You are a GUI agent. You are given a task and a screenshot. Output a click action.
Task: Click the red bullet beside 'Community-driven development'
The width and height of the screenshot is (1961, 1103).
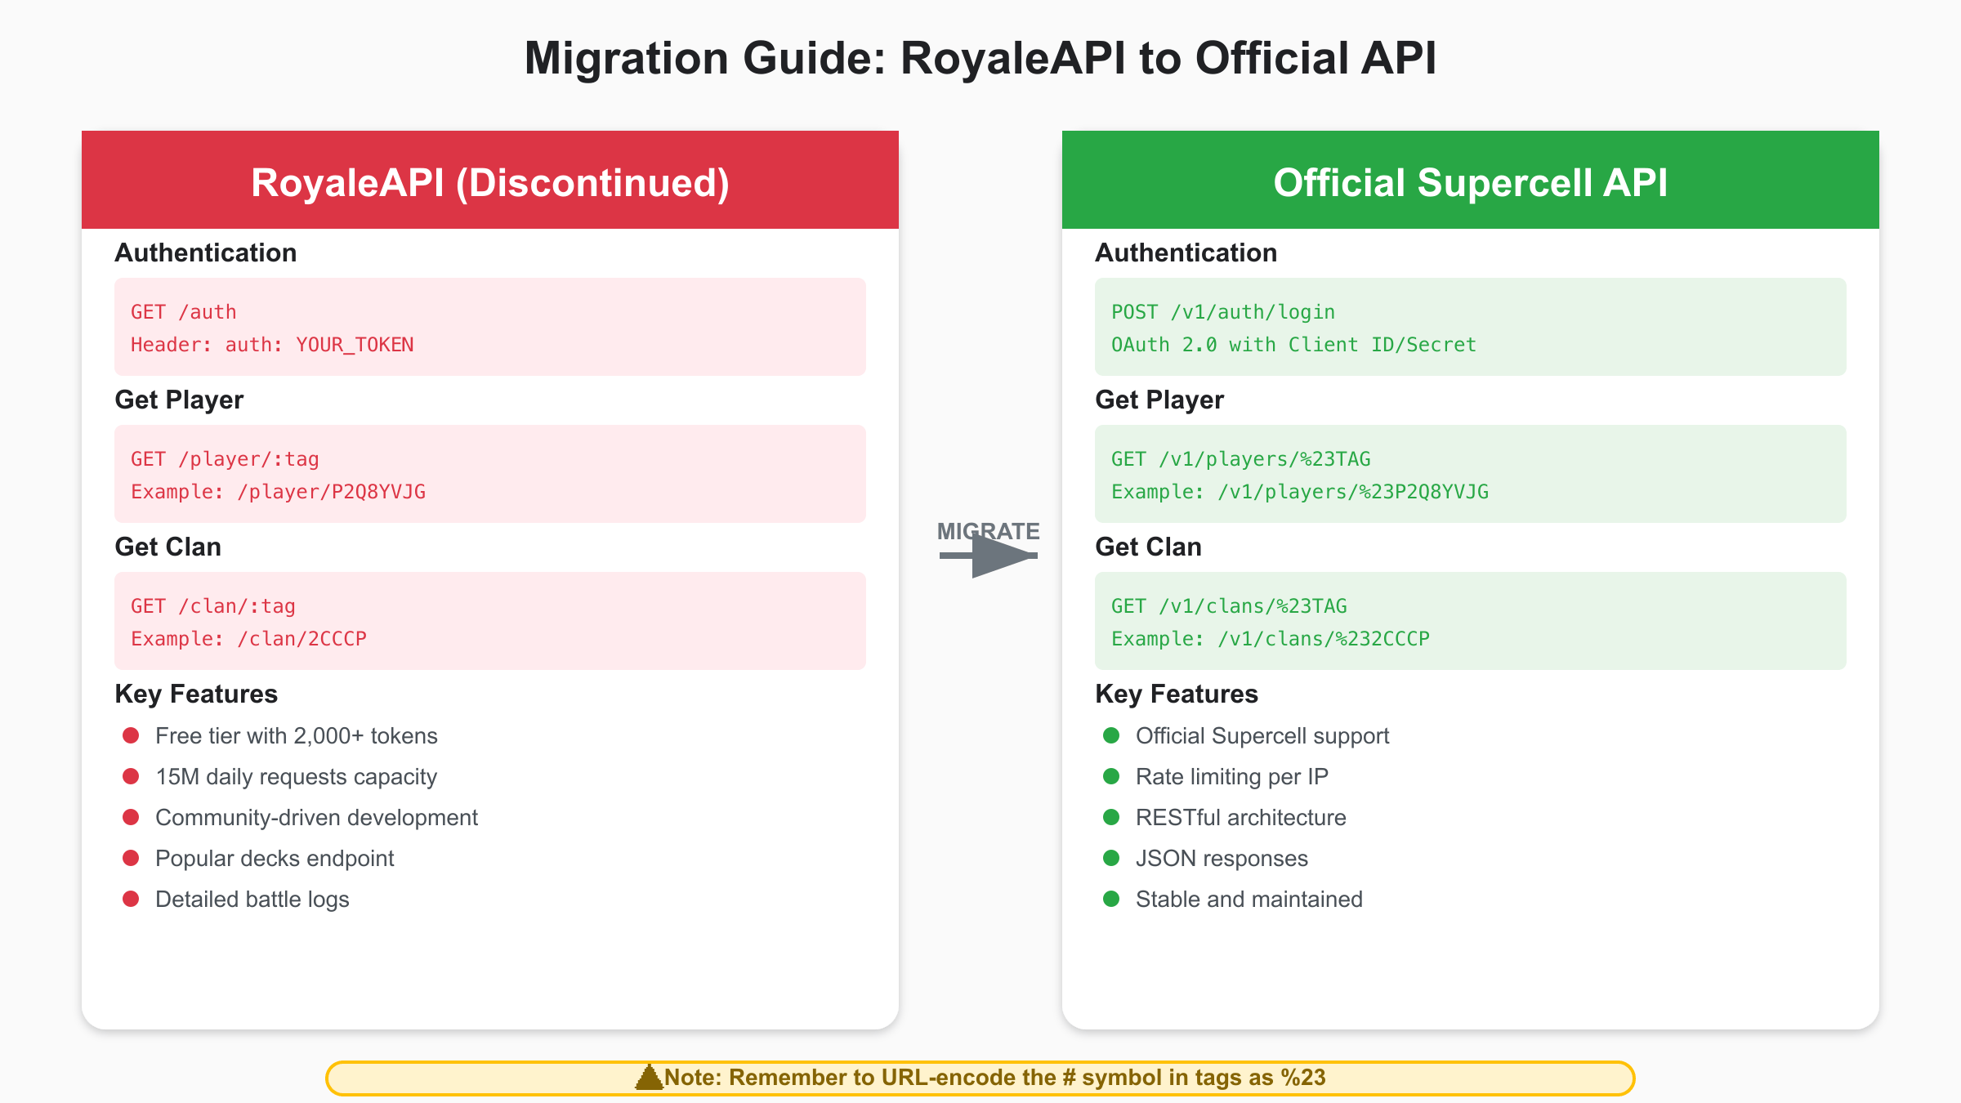click(x=131, y=817)
